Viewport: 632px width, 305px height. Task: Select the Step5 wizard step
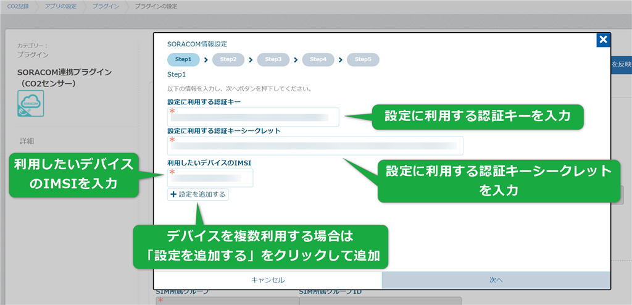coord(363,60)
